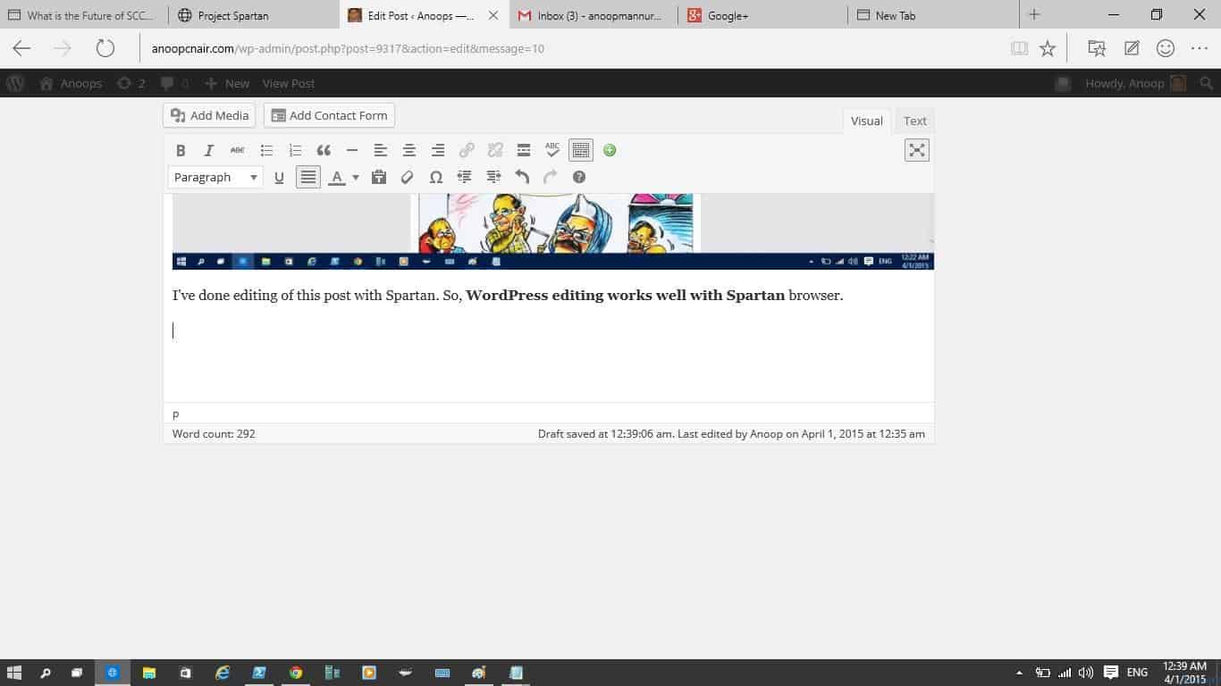Open the browser more actions menu
1221x686 pixels.
pos(1199,48)
